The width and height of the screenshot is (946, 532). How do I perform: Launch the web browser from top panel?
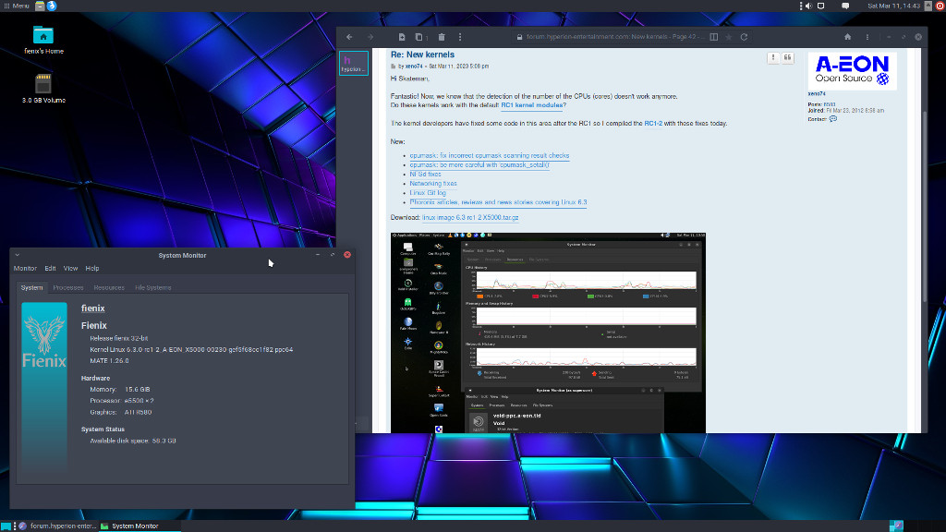pos(52,6)
